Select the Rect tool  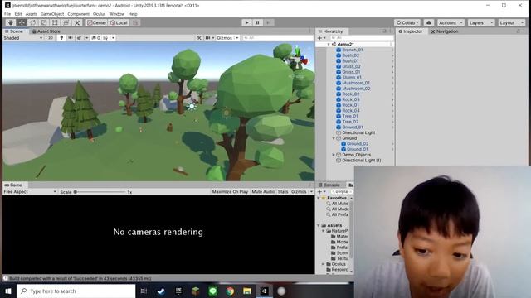tap(55, 22)
